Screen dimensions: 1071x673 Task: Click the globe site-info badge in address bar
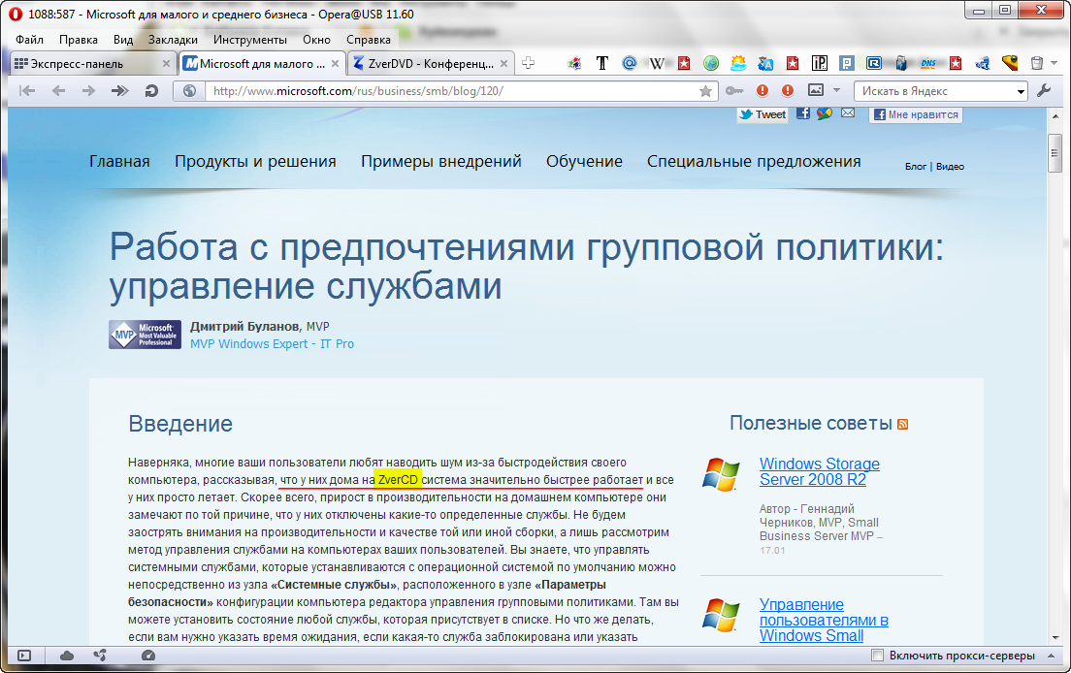click(x=189, y=91)
